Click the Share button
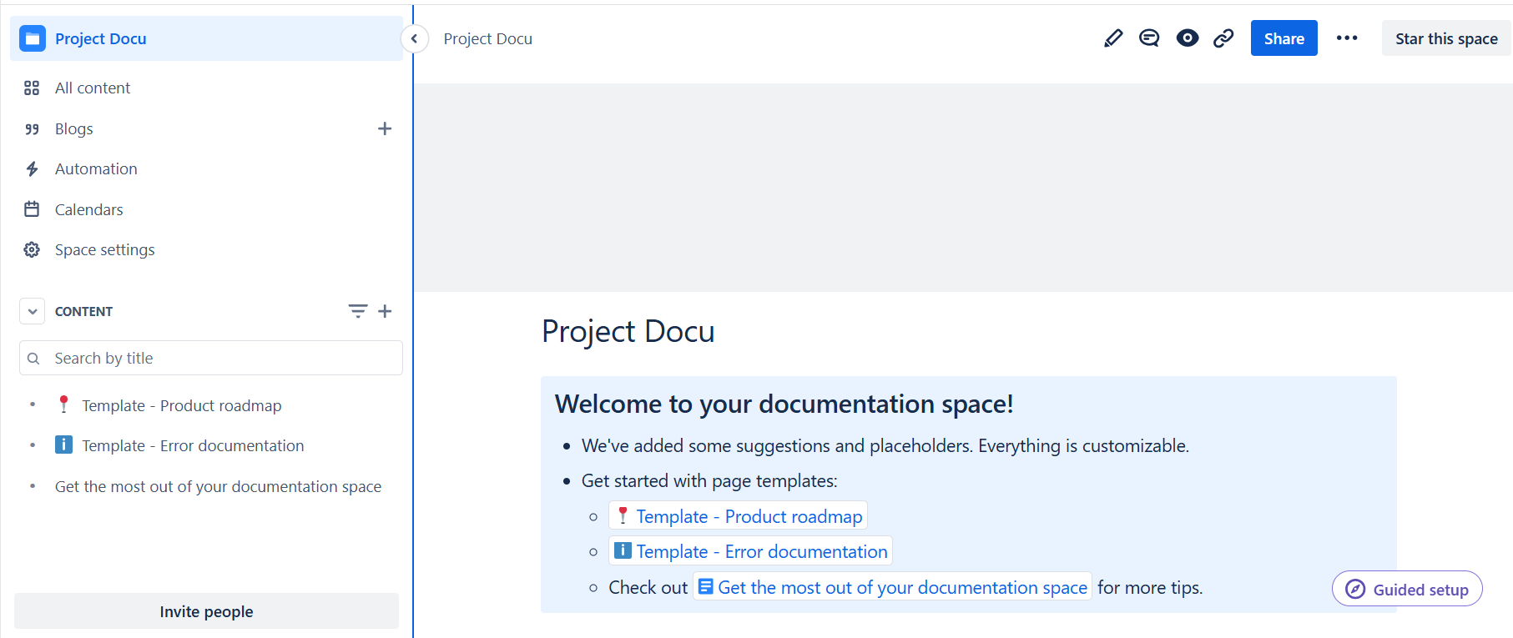Screen dimensions: 1513x638 point(1284,38)
